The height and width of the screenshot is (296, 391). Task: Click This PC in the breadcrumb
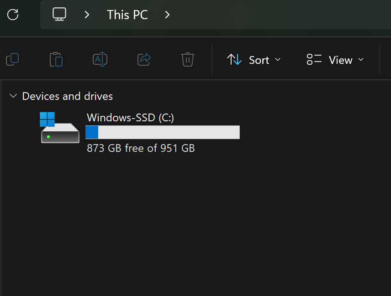tap(127, 15)
